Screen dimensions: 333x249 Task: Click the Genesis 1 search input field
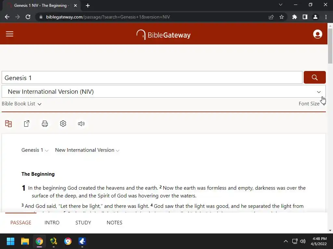tap(152, 77)
